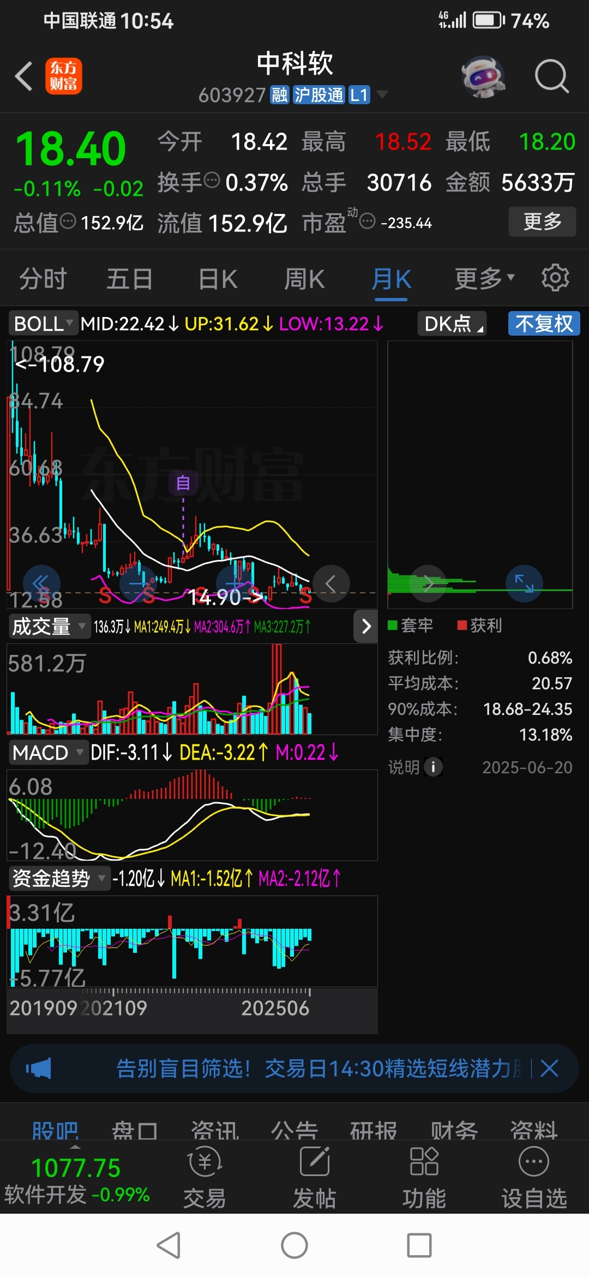589x1277 pixels.
Task: Switch to 日K tab
Action: click(x=218, y=279)
